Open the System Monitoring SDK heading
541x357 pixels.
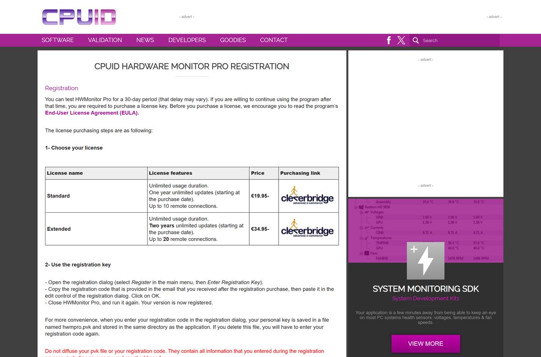(426, 289)
